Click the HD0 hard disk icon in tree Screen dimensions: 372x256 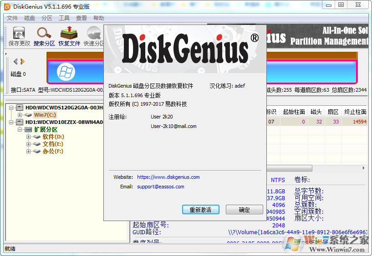click(20, 108)
